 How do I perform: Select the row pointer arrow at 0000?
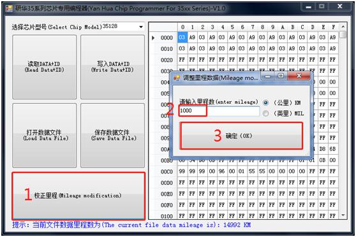153,38
